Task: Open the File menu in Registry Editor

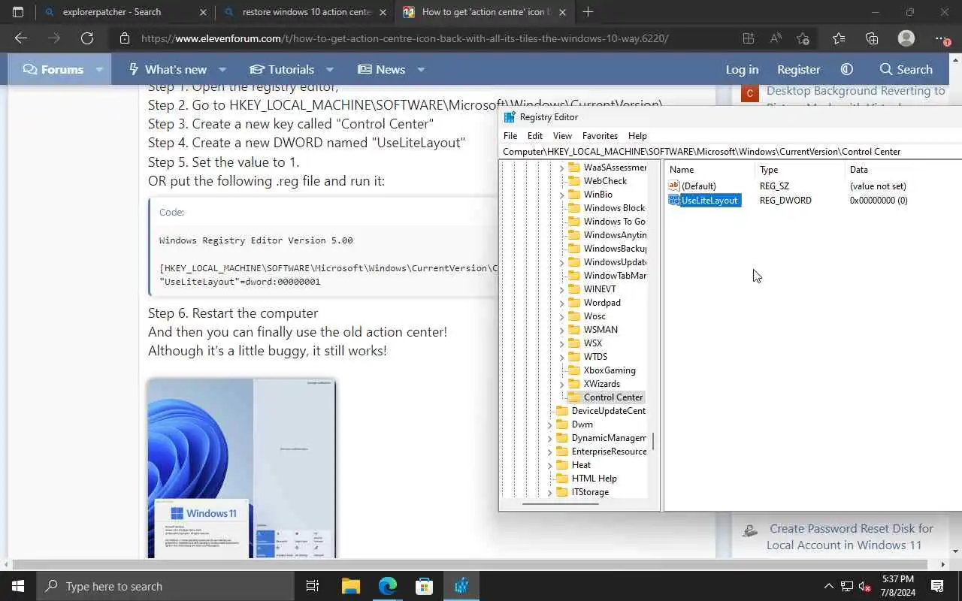Action: click(510, 136)
